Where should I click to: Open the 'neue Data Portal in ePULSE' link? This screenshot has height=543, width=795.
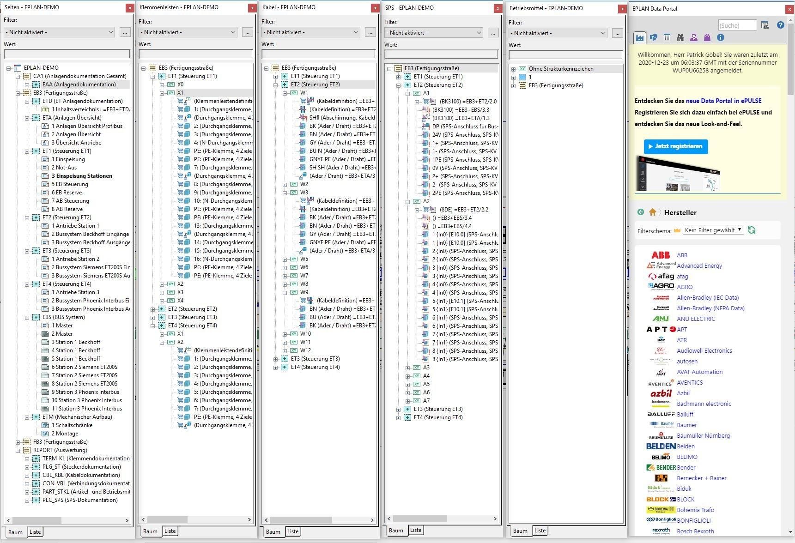click(723, 101)
